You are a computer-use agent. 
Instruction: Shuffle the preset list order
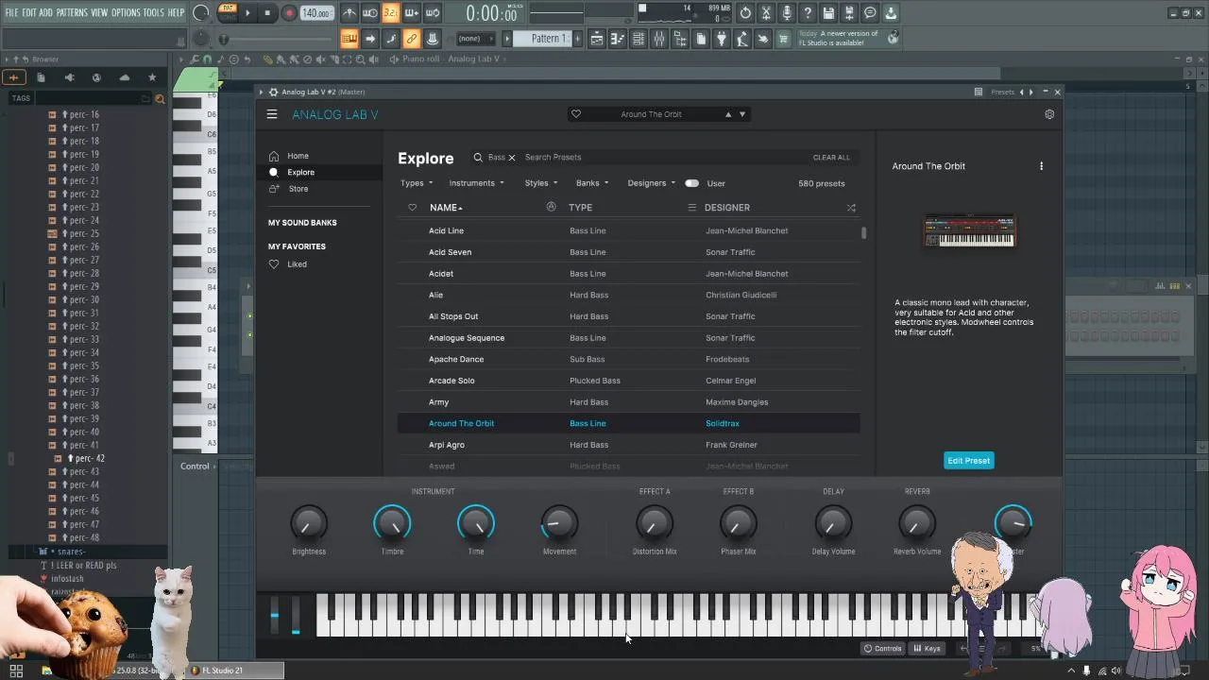click(x=851, y=208)
